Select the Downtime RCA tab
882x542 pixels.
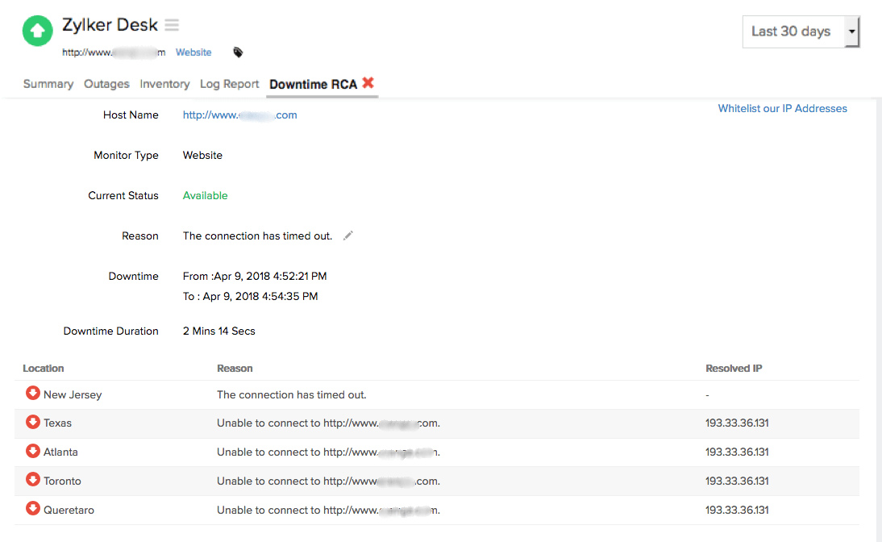click(313, 85)
